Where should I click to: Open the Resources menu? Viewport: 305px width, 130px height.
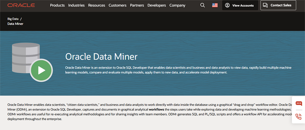(97, 5)
